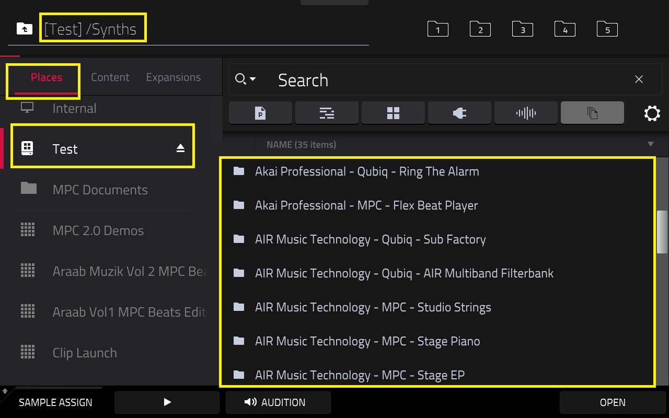Click folder icon beside Ring The Alarm

coord(239,171)
